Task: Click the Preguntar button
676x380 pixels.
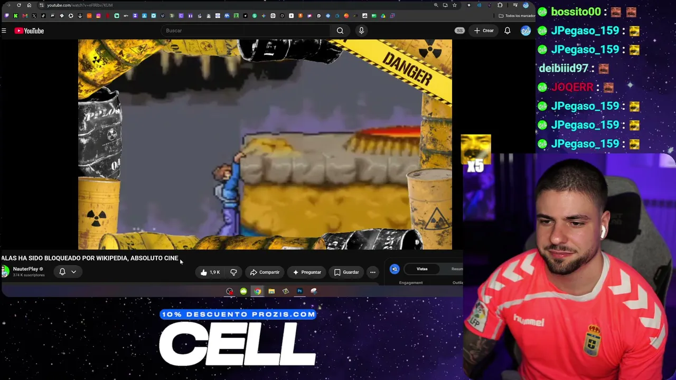Action: tap(307, 272)
